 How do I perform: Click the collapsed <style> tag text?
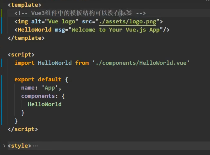(x=19, y=146)
